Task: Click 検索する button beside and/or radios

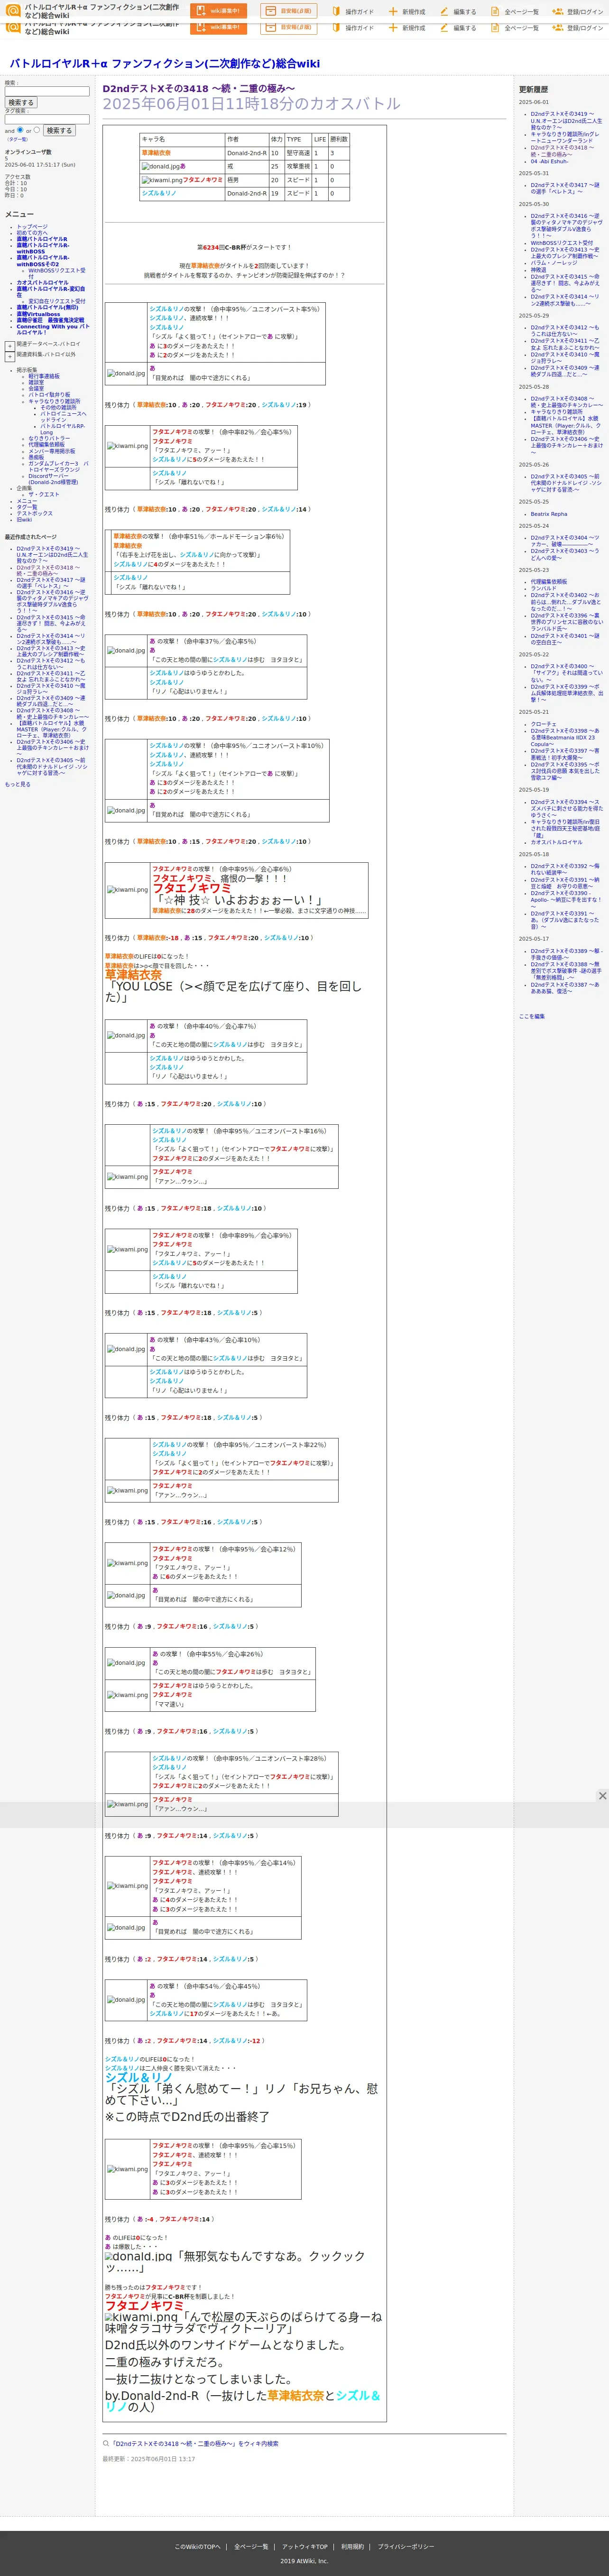Action: [x=59, y=130]
